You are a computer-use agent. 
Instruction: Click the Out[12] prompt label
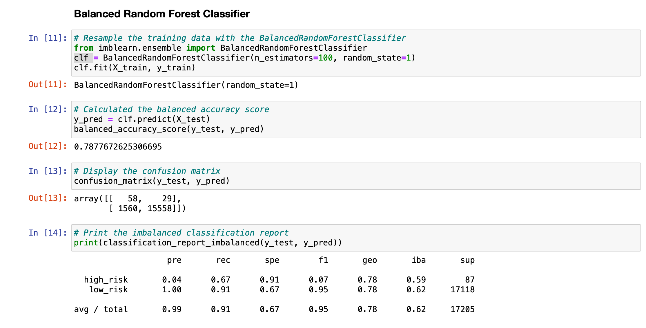pos(48,146)
